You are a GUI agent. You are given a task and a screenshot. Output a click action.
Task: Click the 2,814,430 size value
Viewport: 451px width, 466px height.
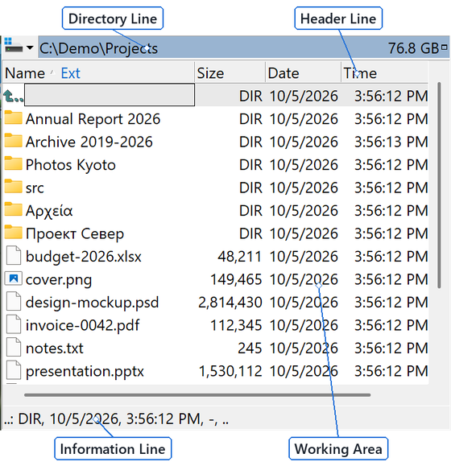click(230, 303)
